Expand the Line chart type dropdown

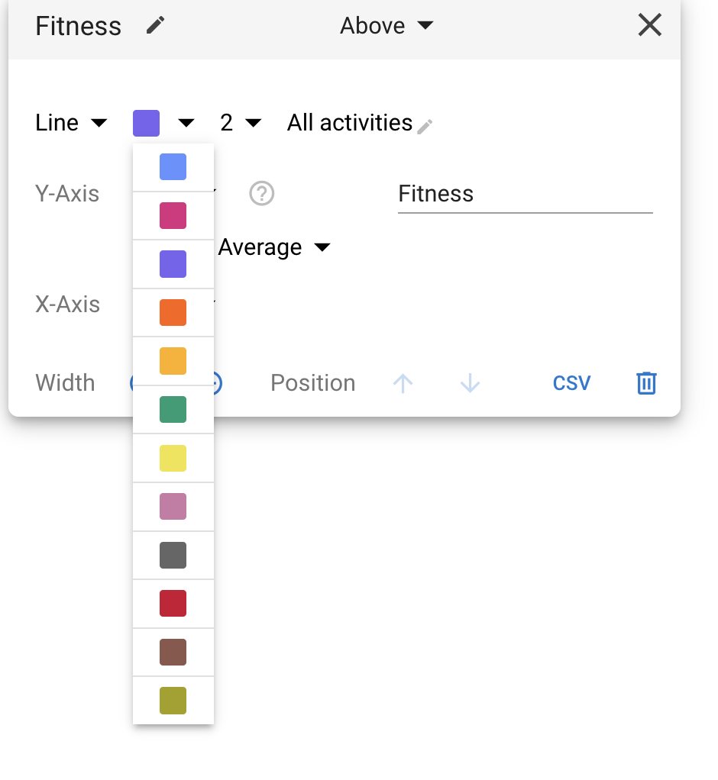click(x=71, y=123)
